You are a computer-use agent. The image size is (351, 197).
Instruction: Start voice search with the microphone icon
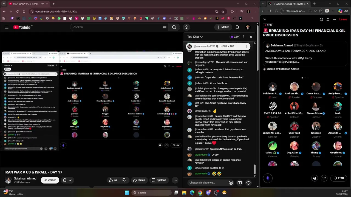(186, 27)
